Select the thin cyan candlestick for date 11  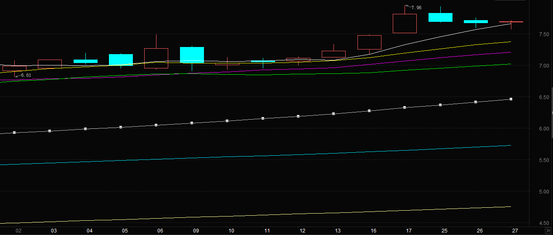pos(263,61)
